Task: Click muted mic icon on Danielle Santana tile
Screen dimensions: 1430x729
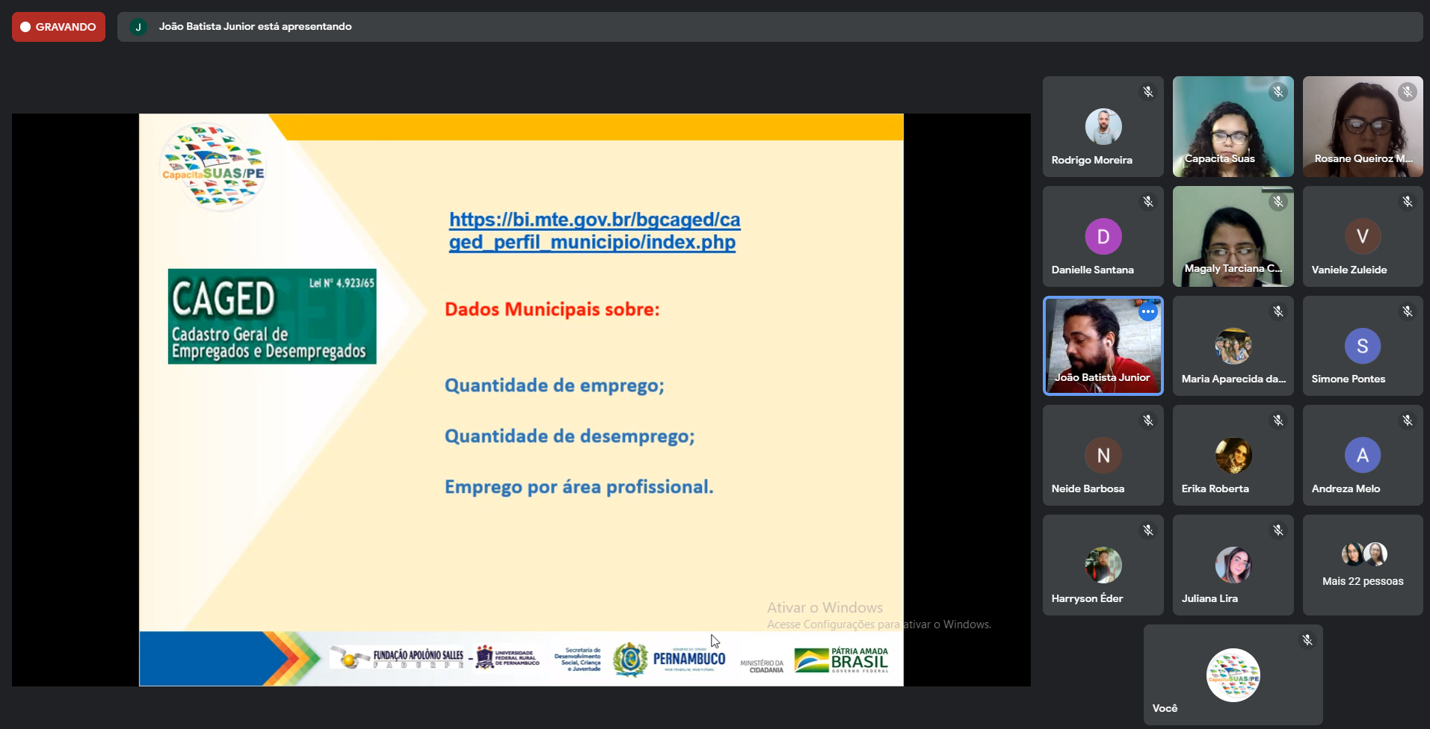Action: [x=1147, y=202]
